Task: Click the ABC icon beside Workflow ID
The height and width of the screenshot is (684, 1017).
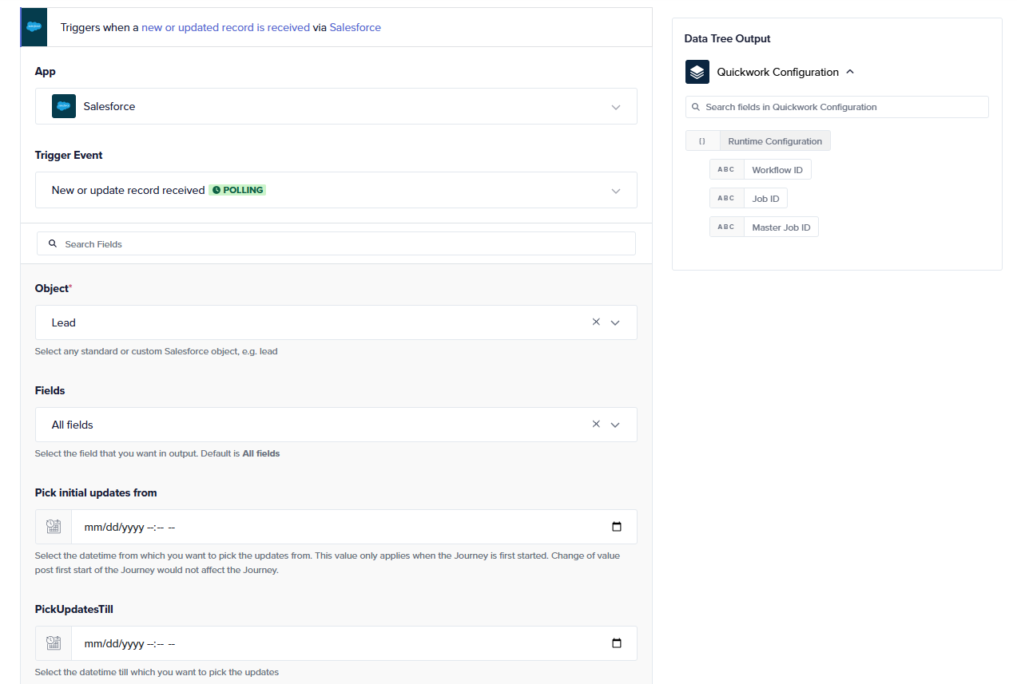Action: tap(726, 170)
